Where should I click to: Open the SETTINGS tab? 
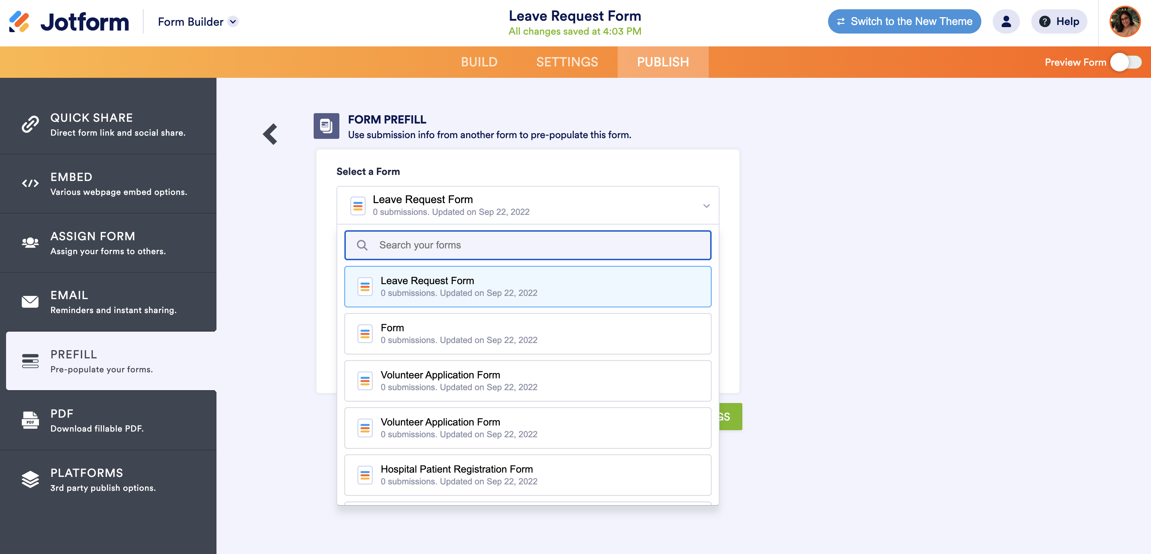click(x=567, y=62)
